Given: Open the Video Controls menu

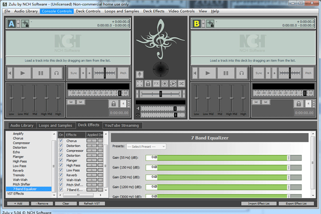Looking at the screenshot, I should (182, 11).
